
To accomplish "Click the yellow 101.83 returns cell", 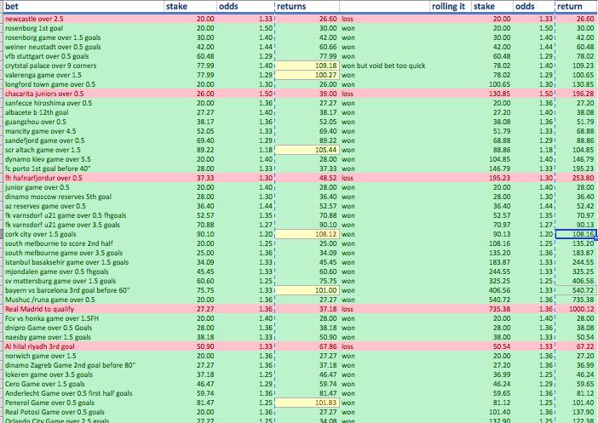I will 307,403.
